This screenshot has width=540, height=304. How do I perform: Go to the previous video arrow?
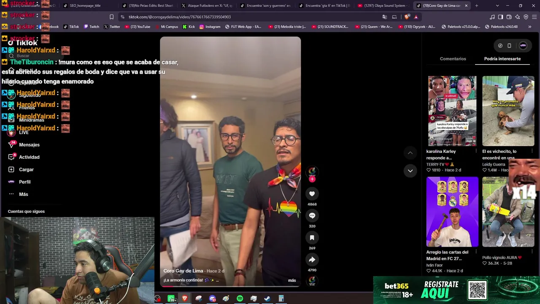pos(410,153)
